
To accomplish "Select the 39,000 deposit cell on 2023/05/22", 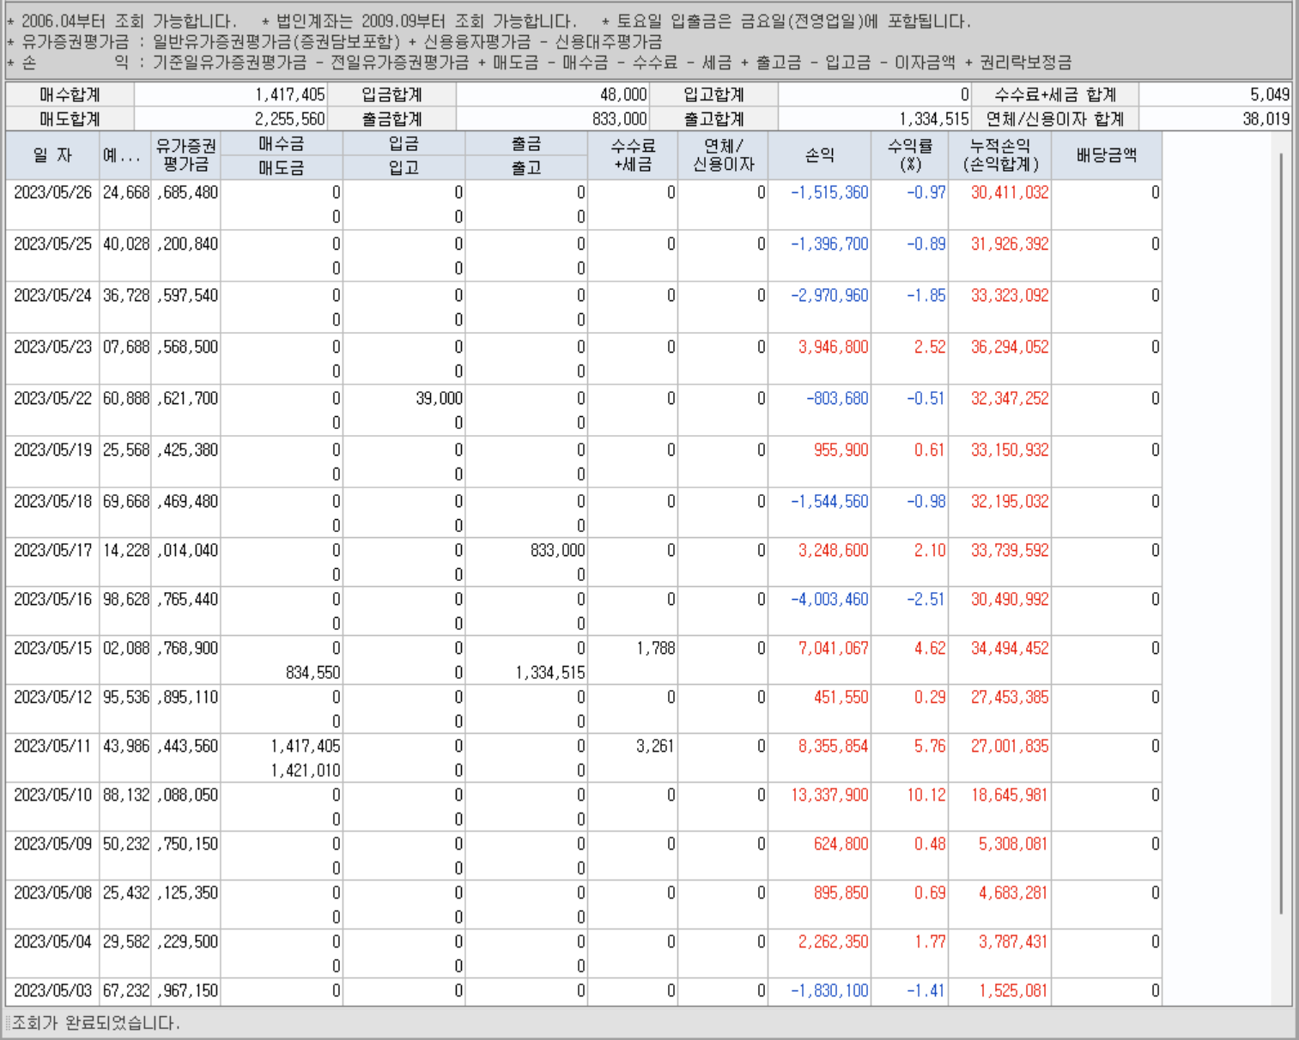I will [x=439, y=399].
